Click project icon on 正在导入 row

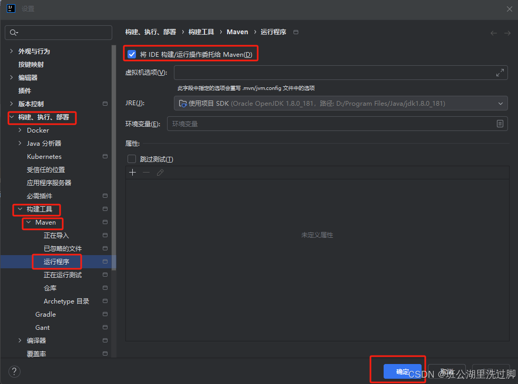[x=105, y=235]
